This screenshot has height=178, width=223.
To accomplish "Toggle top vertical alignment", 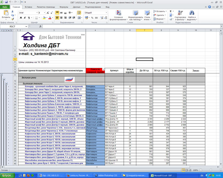I will 57,13.
